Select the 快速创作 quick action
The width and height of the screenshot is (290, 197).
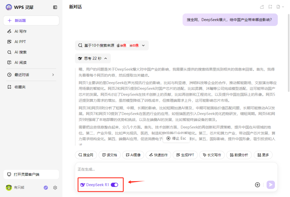[x=158, y=155]
